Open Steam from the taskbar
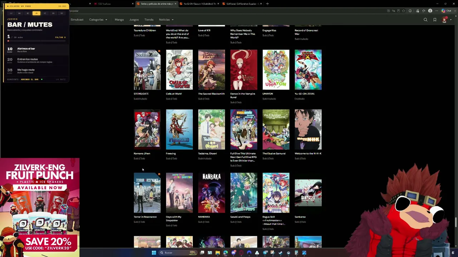 [x=281, y=253]
